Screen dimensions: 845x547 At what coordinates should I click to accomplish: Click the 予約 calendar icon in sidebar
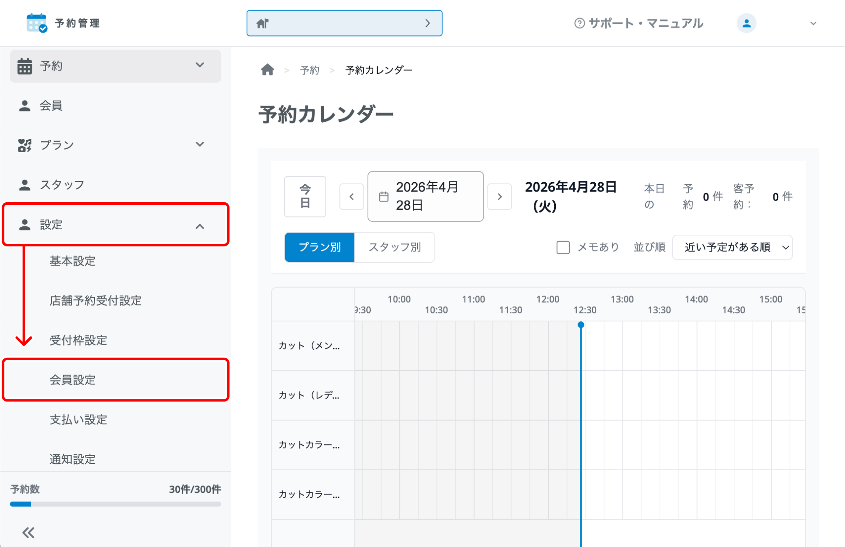click(25, 66)
